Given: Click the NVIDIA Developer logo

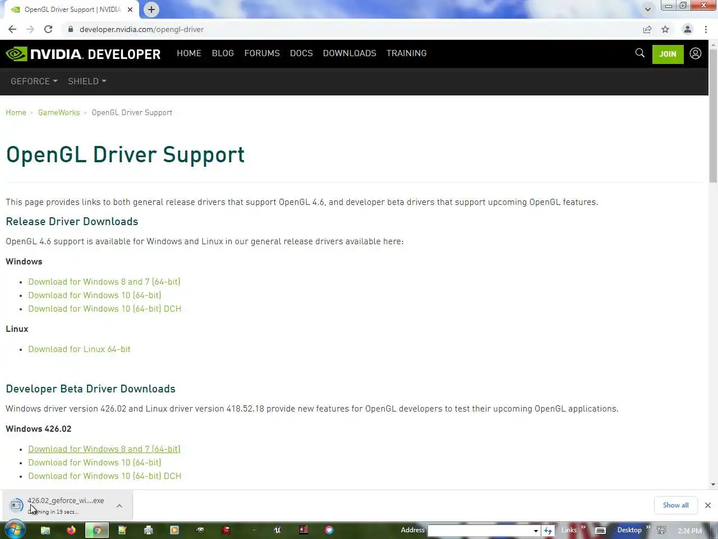Looking at the screenshot, I should [x=83, y=54].
